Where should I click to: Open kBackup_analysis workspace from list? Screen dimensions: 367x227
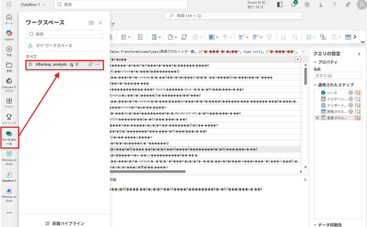pyautogui.click(x=51, y=64)
